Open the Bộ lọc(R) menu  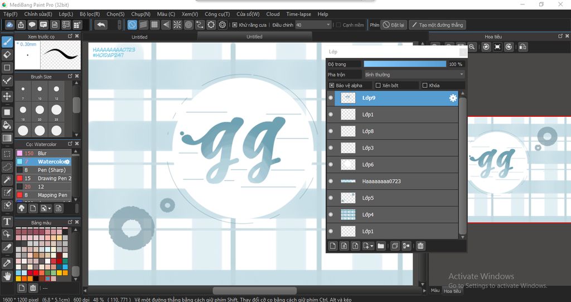point(90,14)
